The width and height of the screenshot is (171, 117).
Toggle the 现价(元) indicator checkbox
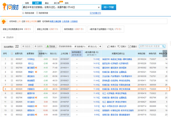89,46
